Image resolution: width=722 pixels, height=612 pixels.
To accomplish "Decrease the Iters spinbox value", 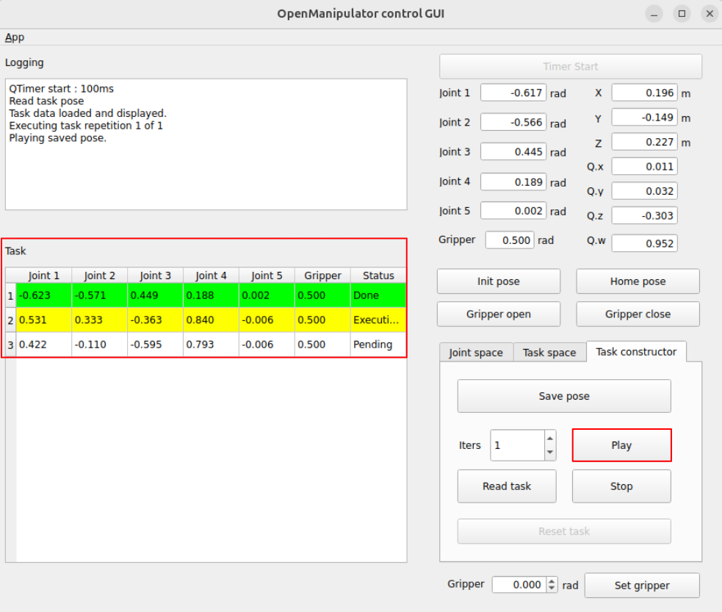I will (550, 453).
